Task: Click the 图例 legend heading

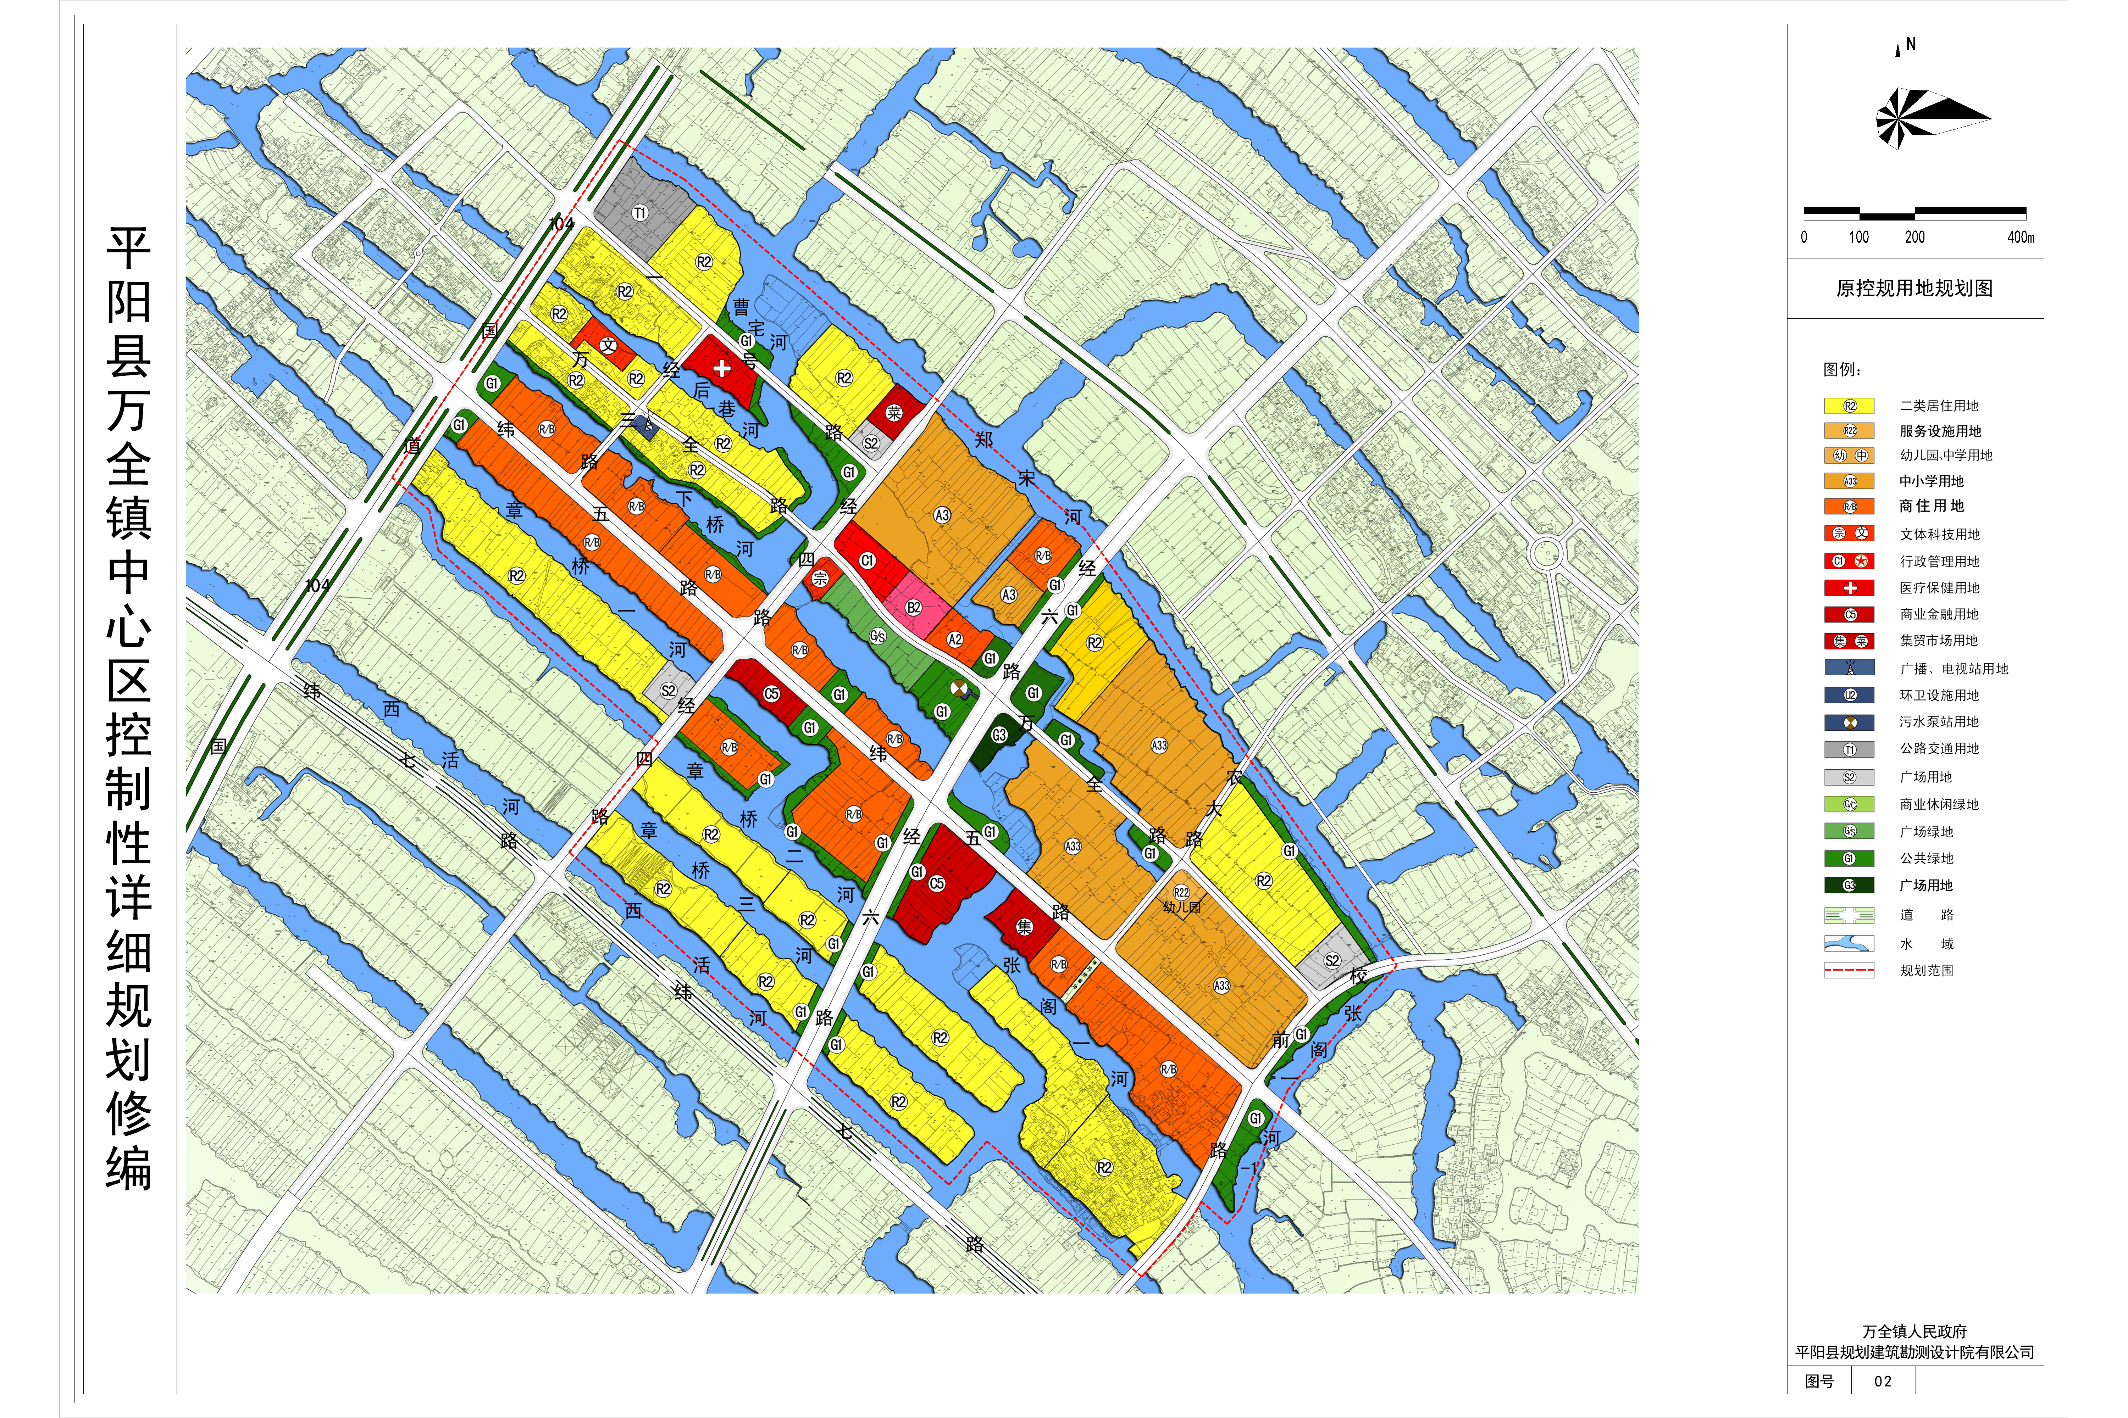Action: (x=1842, y=369)
